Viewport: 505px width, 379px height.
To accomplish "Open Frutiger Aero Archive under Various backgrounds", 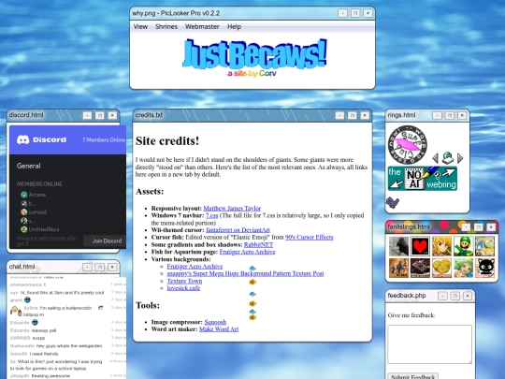I will pos(195,267).
